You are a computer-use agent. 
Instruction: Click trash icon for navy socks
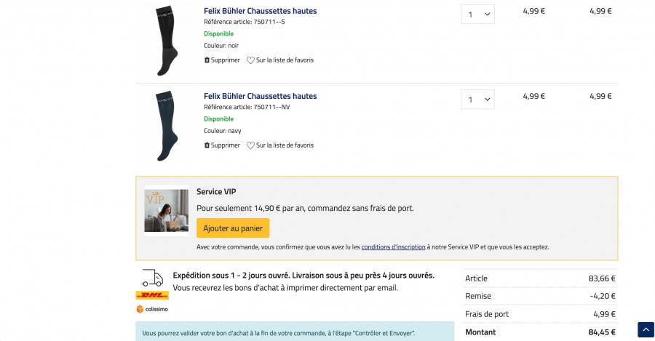coord(207,145)
